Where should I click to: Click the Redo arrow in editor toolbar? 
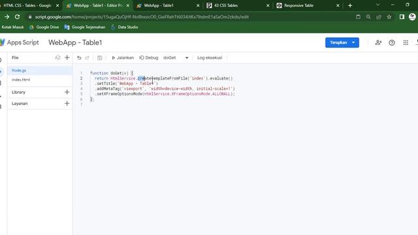click(87, 57)
